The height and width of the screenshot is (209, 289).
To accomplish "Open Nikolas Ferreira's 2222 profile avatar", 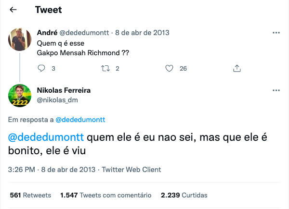I will pyautogui.click(x=20, y=96).
